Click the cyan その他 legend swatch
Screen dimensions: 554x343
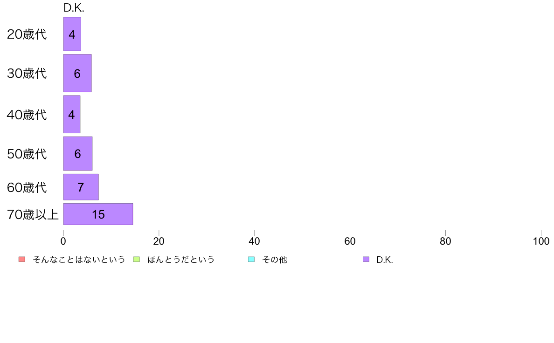(x=251, y=259)
